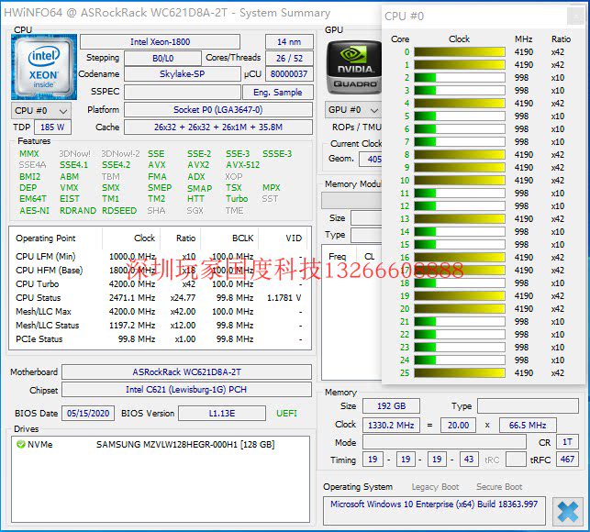This screenshot has width=590, height=532.
Task: Click the Intel Xeon inside logo
Action: pyautogui.click(x=44, y=67)
